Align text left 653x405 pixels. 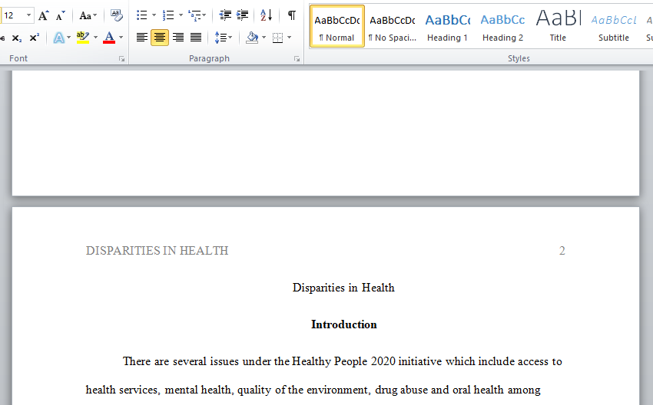tap(142, 38)
